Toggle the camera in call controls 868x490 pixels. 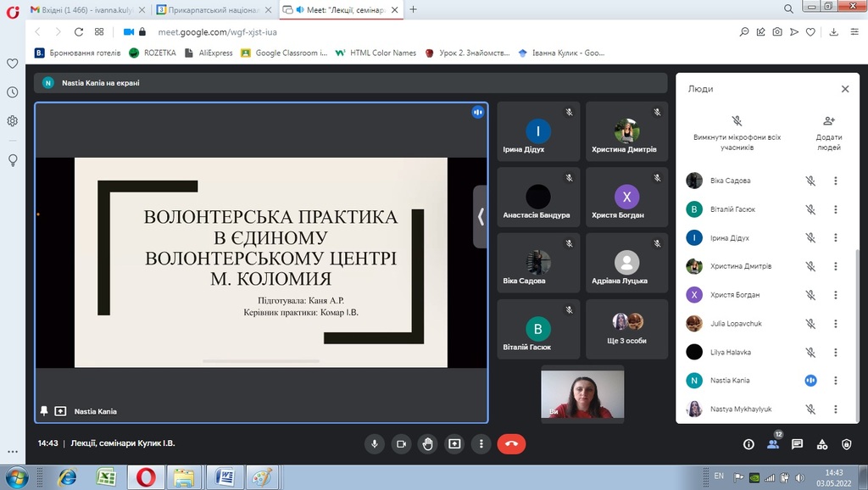click(402, 443)
